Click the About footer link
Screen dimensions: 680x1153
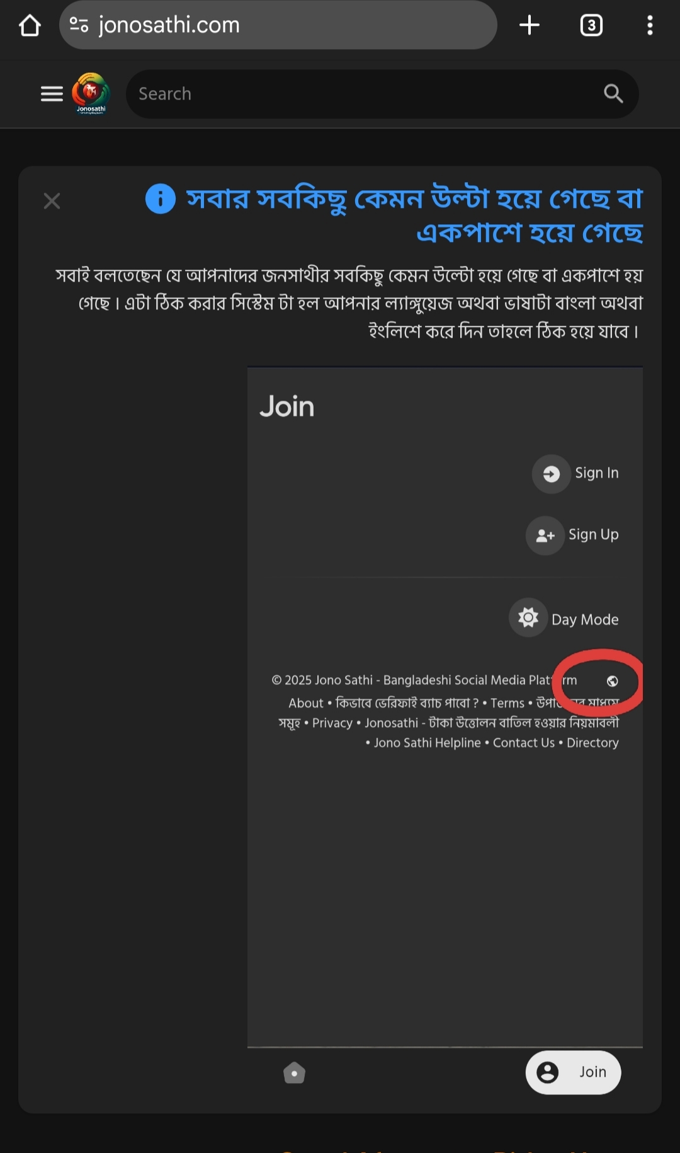click(305, 703)
